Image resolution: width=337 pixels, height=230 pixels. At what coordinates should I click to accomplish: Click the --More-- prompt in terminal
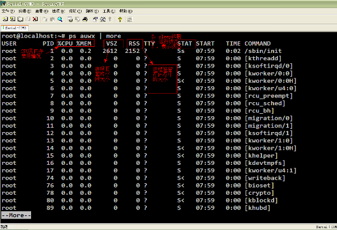point(16,215)
